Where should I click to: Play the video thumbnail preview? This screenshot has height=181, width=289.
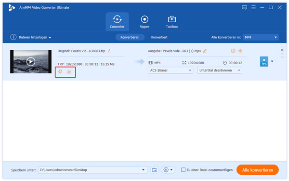click(31, 61)
